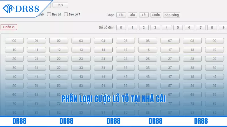Pick number 12 in the grid

pyautogui.click(x=59, y=50)
